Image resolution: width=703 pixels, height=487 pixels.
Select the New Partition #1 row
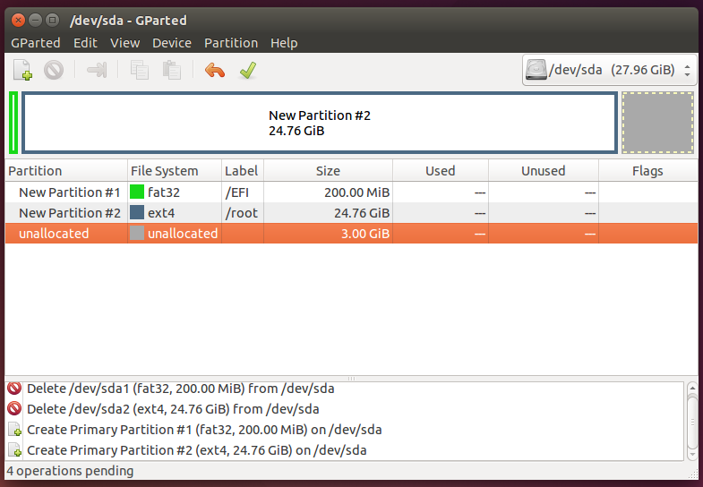pyautogui.click(x=351, y=192)
